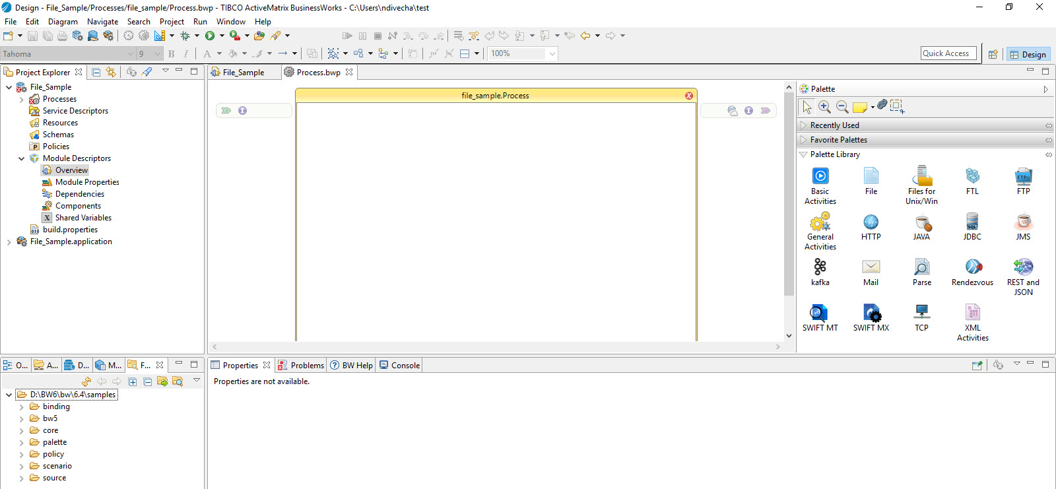Select Shared Variables in the tree

click(83, 218)
